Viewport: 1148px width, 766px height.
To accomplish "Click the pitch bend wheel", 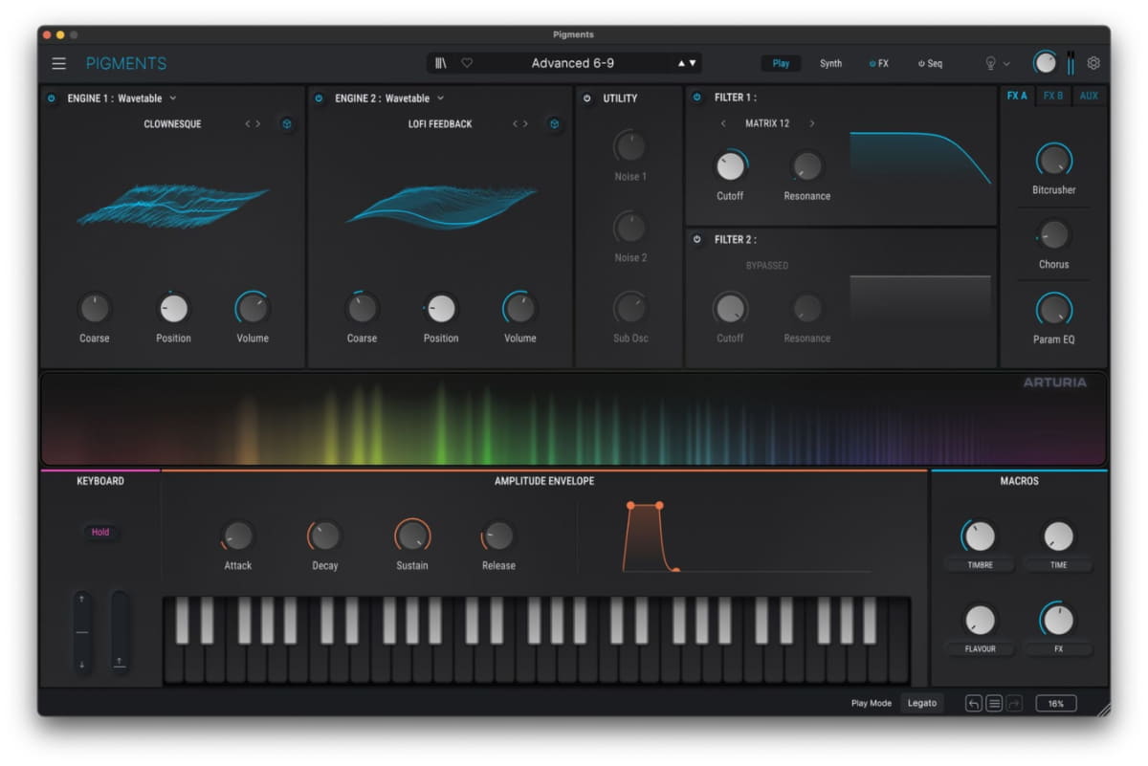I will [x=83, y=631].
